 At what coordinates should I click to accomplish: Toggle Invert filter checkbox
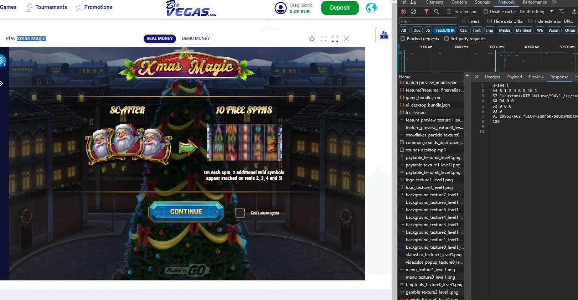pyautogui.click(x=464, y=21)
